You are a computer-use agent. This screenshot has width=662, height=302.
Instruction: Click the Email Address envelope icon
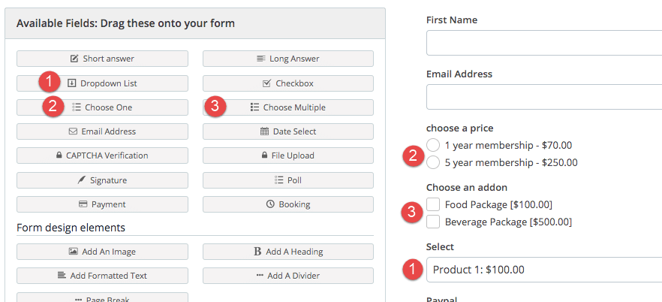(73, 131)
